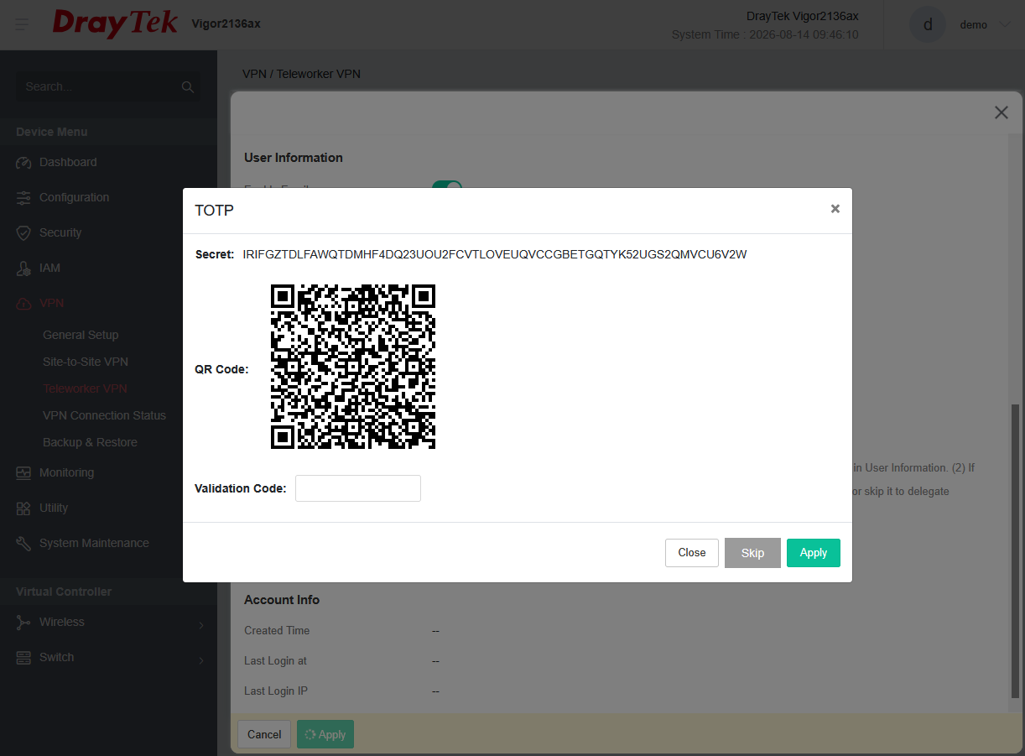Toggle the Enable Email switch

point(447,185)
